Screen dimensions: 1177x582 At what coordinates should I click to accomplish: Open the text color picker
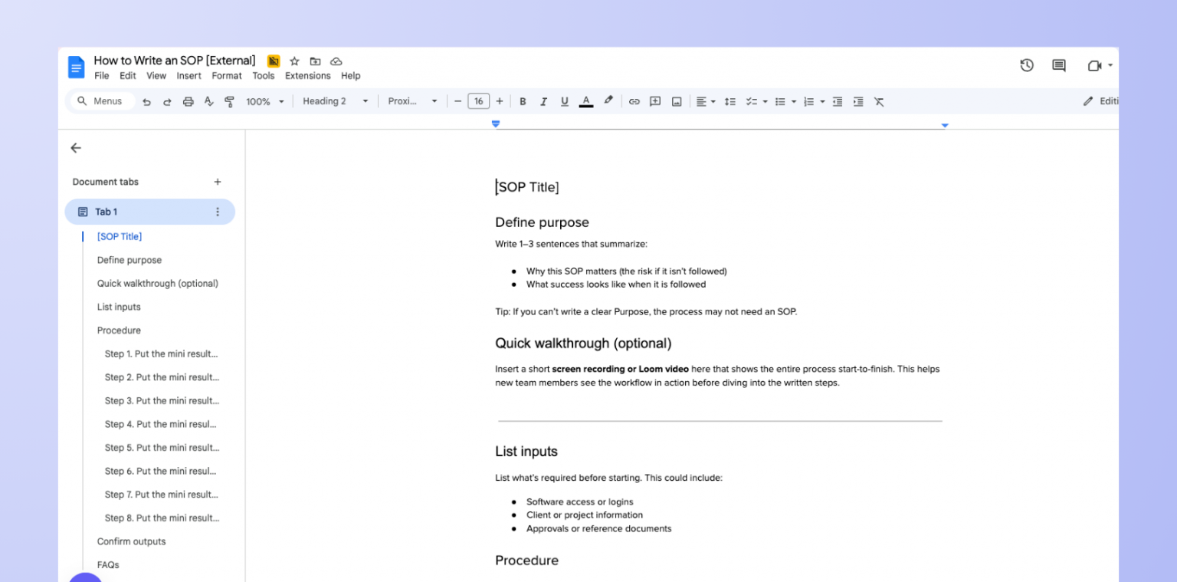coord(586,101)
